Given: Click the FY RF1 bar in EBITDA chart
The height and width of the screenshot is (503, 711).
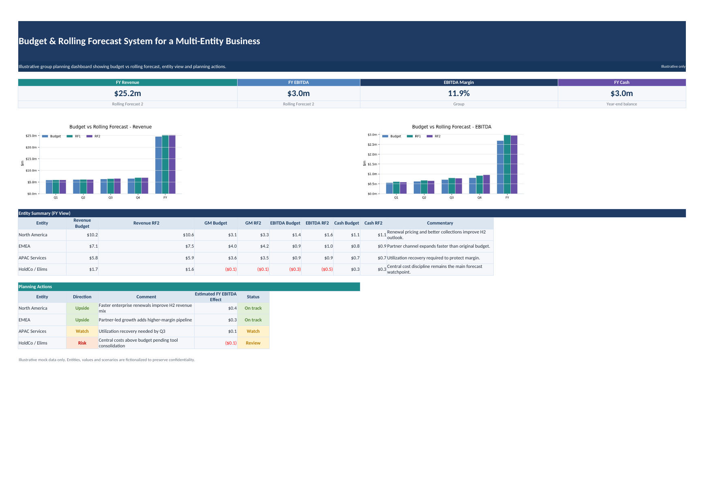Looking at the screenshot, I should (x=507, y=164).
